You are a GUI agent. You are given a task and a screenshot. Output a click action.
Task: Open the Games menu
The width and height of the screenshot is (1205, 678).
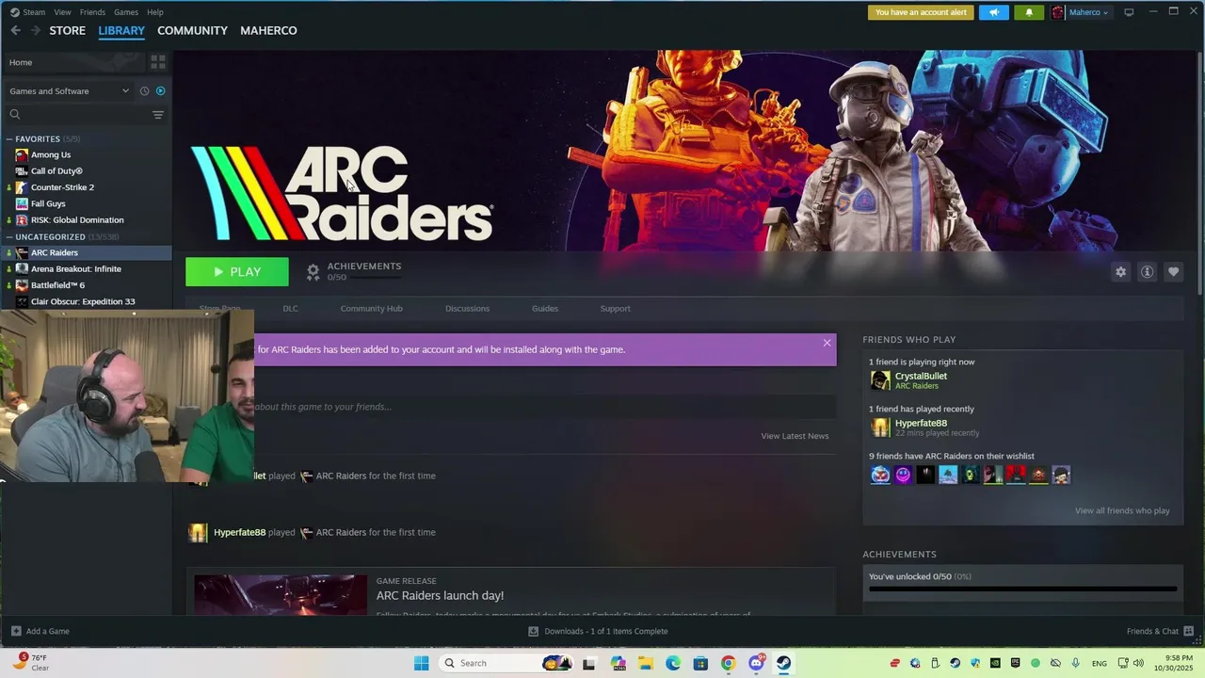tap(126, 12)
